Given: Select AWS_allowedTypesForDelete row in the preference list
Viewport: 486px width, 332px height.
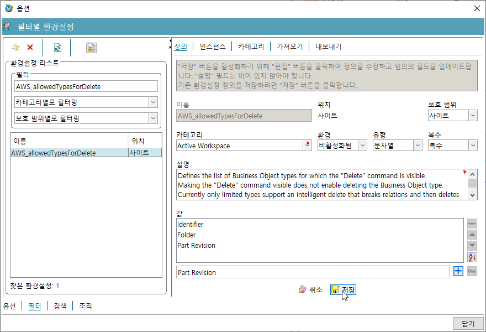Looking at the screenshot, I should 54,153.
